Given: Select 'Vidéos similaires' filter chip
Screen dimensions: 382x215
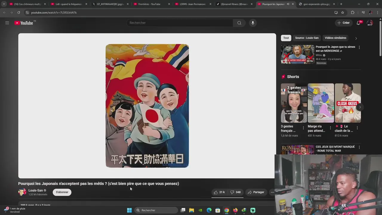Looking at the screenshot, I should (x=335, y=38).
